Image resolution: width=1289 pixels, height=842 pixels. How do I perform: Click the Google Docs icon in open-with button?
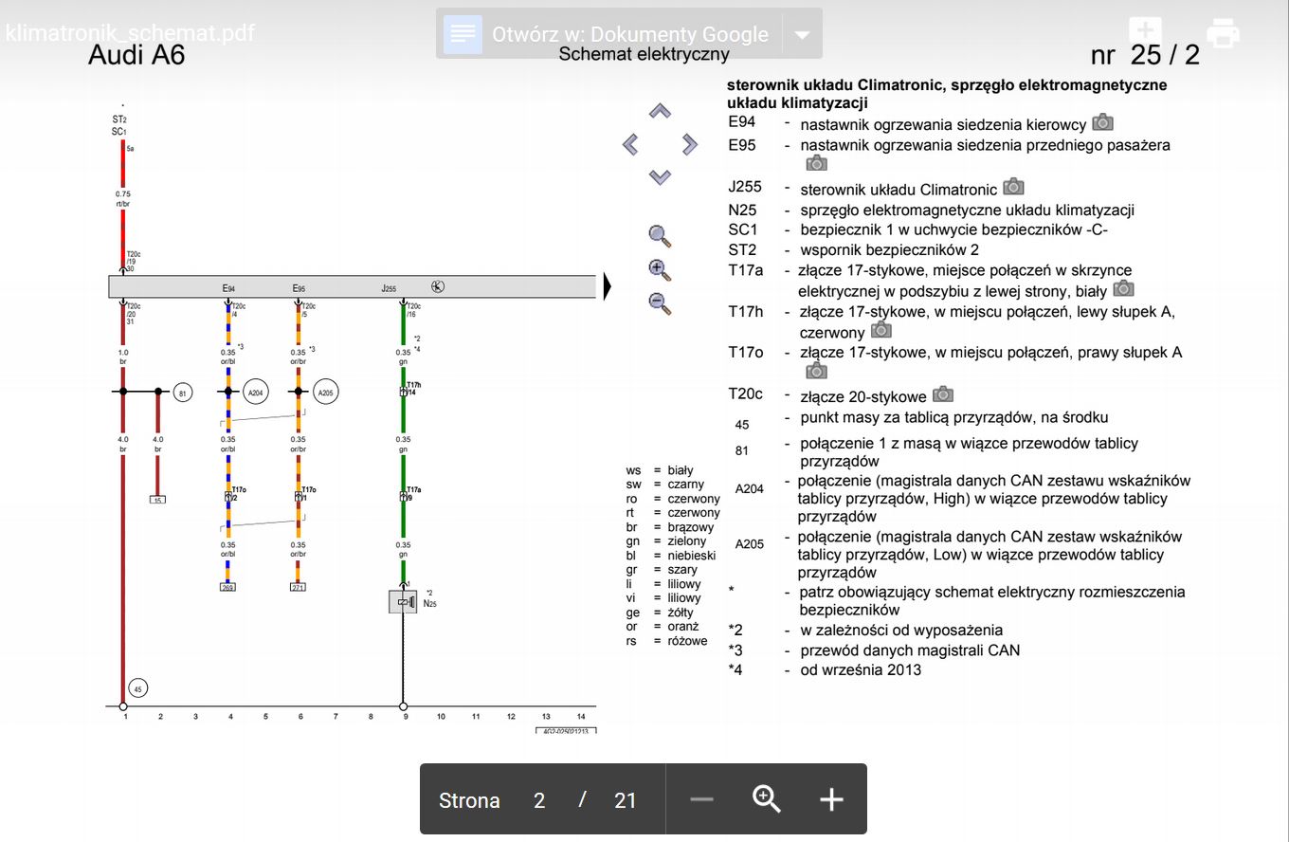pyautogui.click(x=463, y=34)
